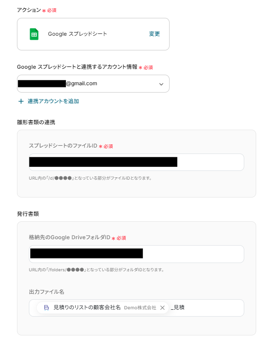Image resolution: width=269 pixels, height=340 pixels.
Task: Click the /d/ file ID hint text
Action: point(90,178)
